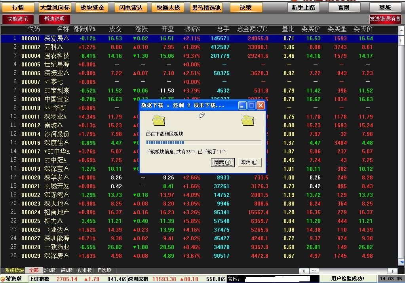Select stock row 国农科技
This screenshot has width=405, height=283.
(199, 56)
